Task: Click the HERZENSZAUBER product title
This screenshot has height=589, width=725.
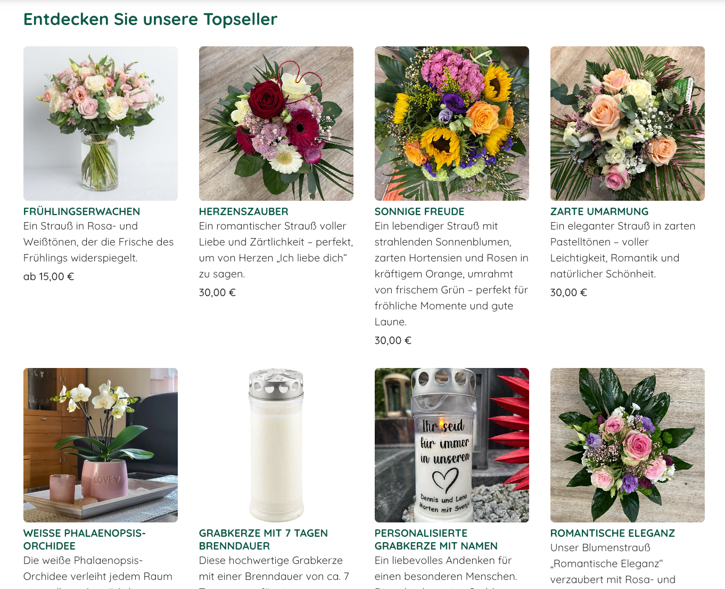Action: pyautogui.click(x=244, y=211)
